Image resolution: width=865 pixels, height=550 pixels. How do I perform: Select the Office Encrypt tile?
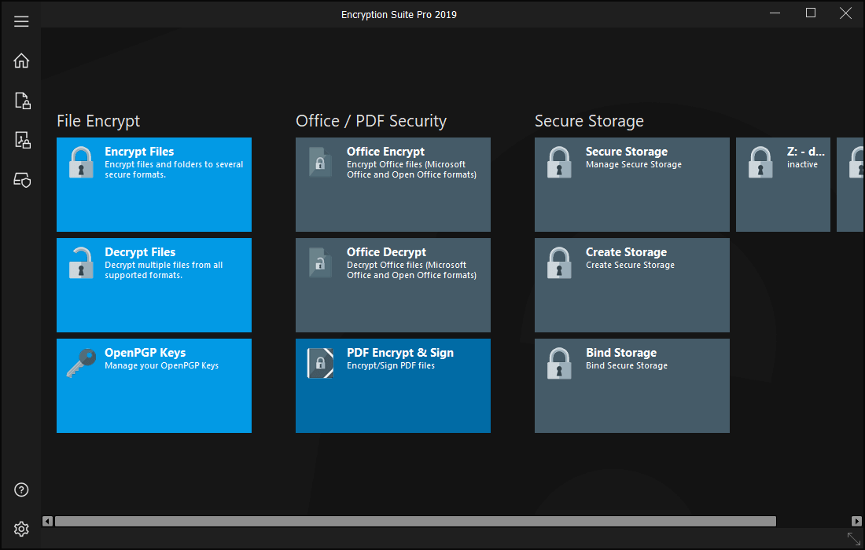click(393, 185)
